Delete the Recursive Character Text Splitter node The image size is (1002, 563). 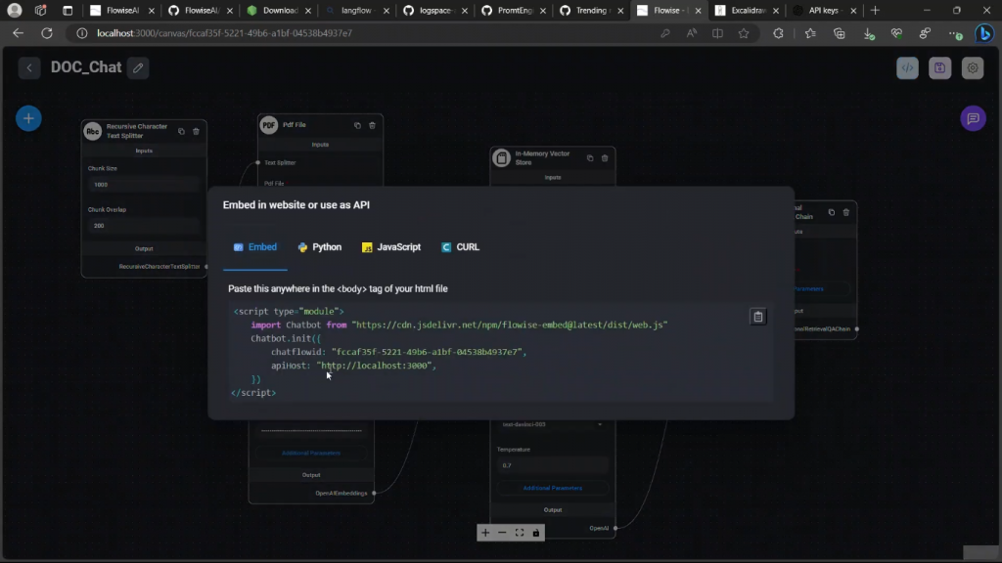[196, 132]
